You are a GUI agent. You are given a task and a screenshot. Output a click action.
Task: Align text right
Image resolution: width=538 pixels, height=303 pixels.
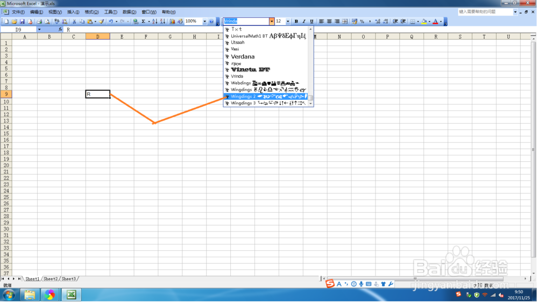[337, 21]
